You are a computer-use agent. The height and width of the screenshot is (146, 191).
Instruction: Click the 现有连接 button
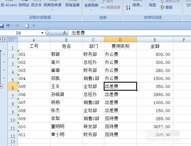point(72,5)
